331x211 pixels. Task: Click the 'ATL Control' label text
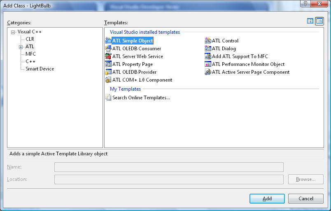[225, 40]
